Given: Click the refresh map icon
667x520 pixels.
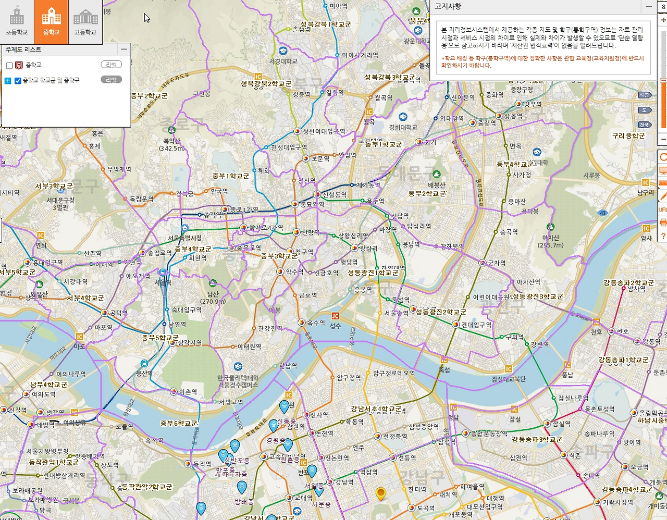Looking at the screenshot, I should pos(663,157).
